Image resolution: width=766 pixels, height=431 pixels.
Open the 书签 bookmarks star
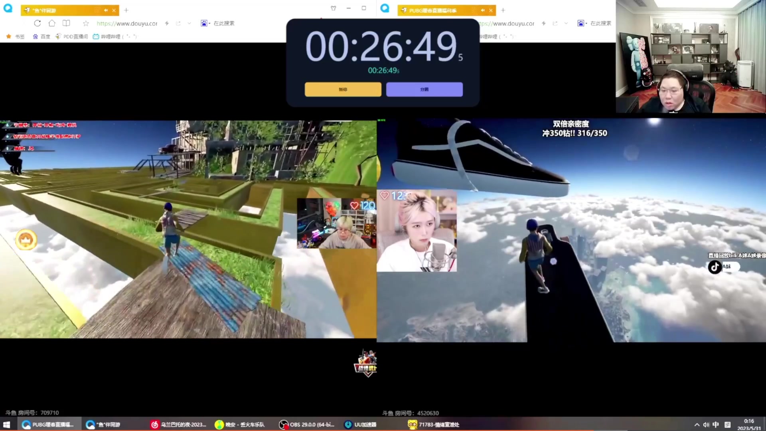coord(15,36)
